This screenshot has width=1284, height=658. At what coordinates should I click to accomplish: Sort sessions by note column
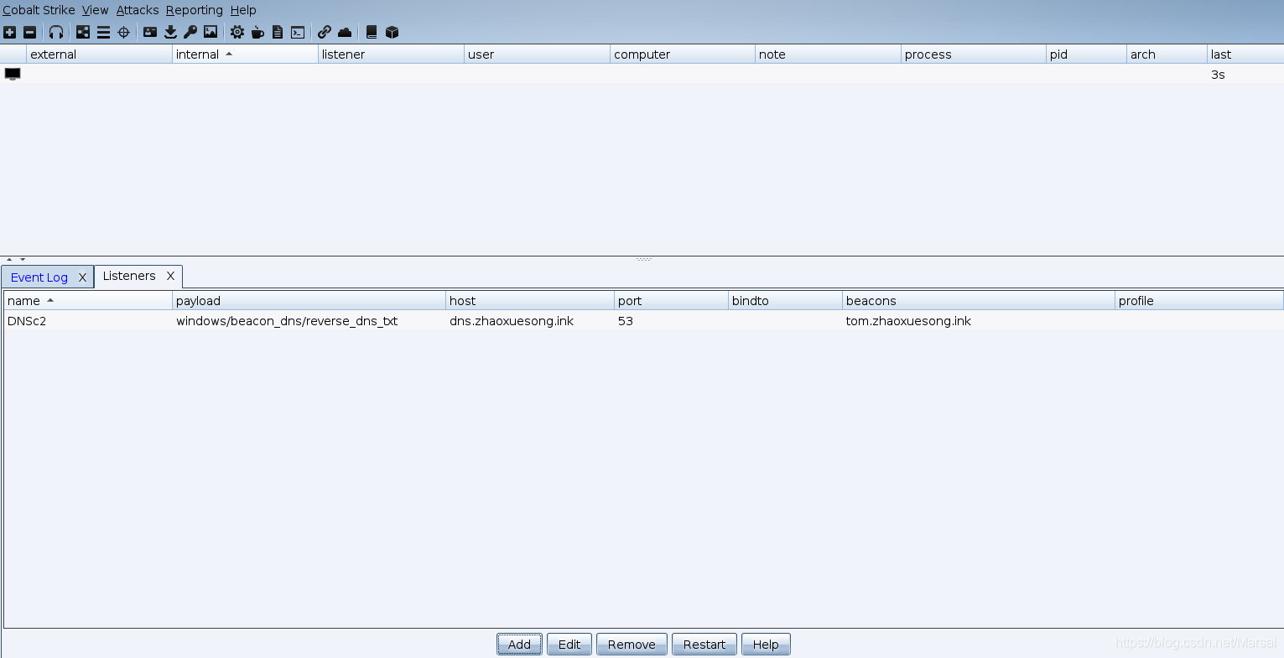828,54
